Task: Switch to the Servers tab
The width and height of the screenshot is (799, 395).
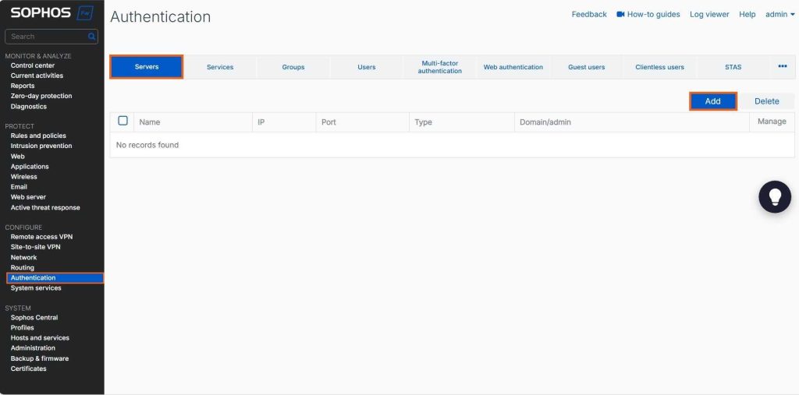Action: point(147,67)
